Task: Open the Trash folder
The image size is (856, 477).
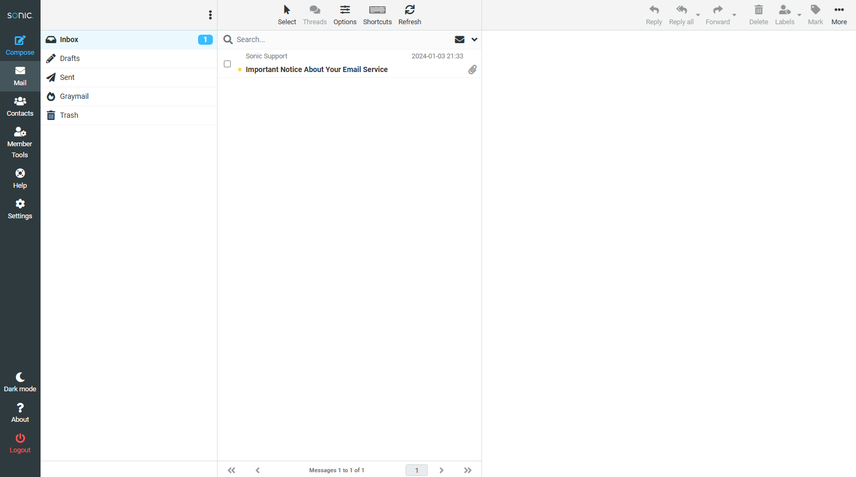Action: tap(129, 115)
